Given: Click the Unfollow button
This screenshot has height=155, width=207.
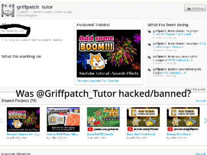Looking at the screenshot, I should tap(195, 8).
